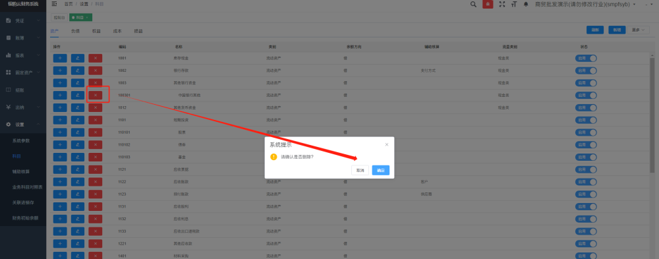Go to 首页 in the breadcrumb
Viewport: 659px width, 259px height.
point(68,4)
